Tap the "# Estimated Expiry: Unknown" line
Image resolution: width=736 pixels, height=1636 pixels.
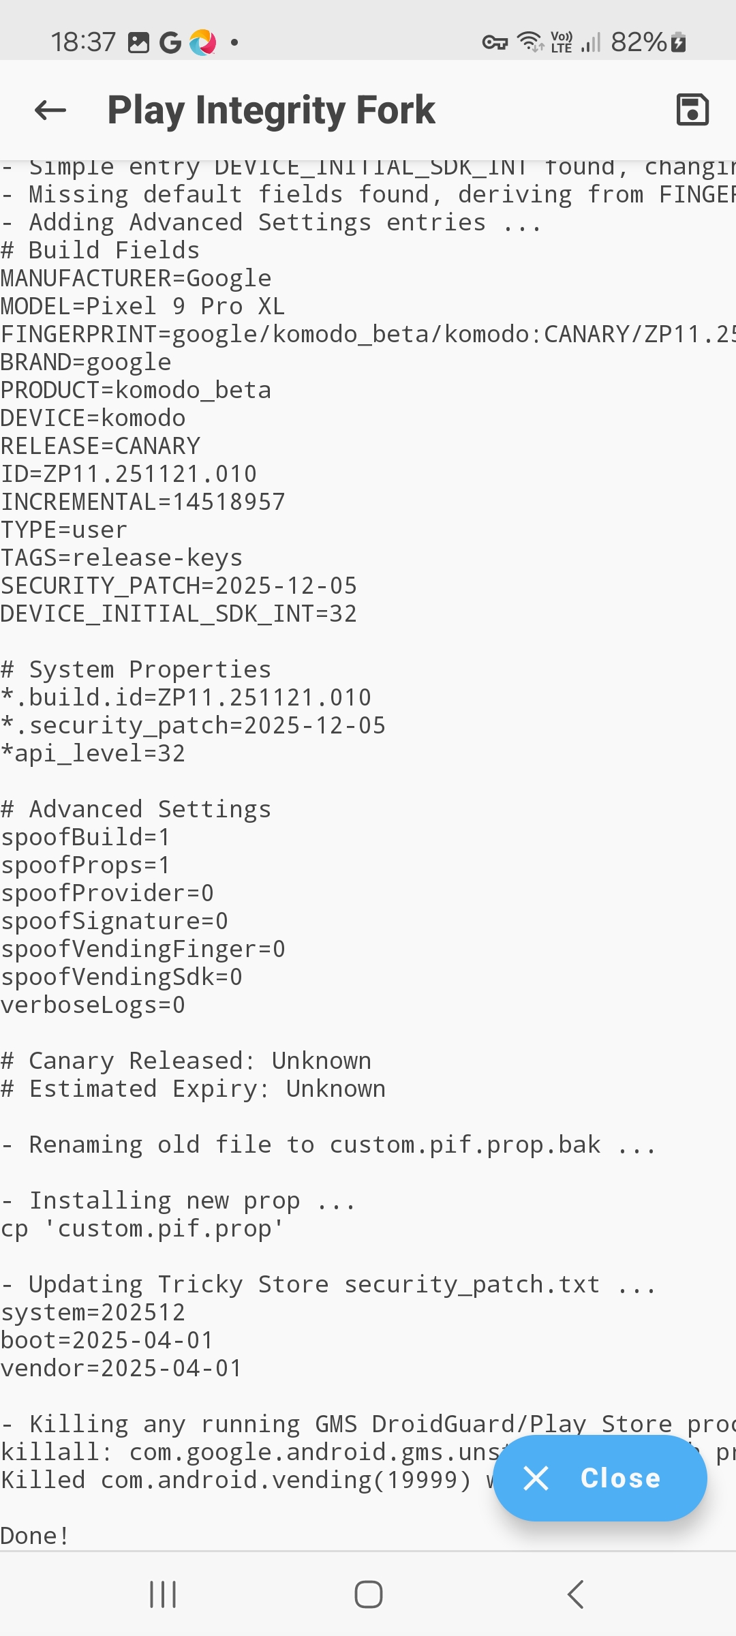[194, 1089]
